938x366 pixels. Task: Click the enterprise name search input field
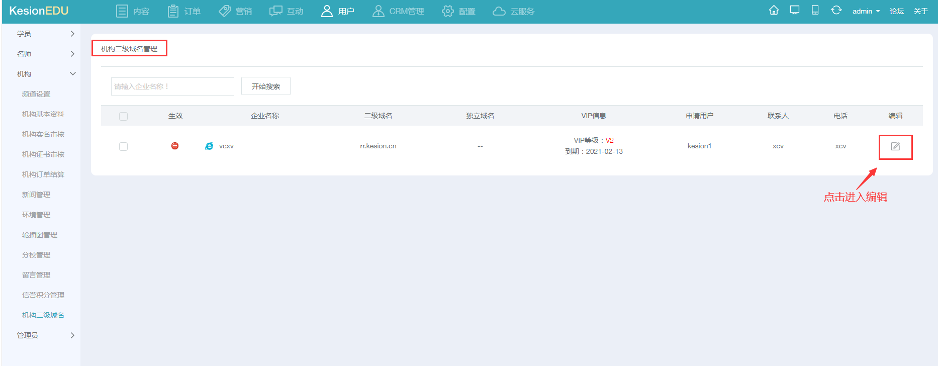click(172, 86)
